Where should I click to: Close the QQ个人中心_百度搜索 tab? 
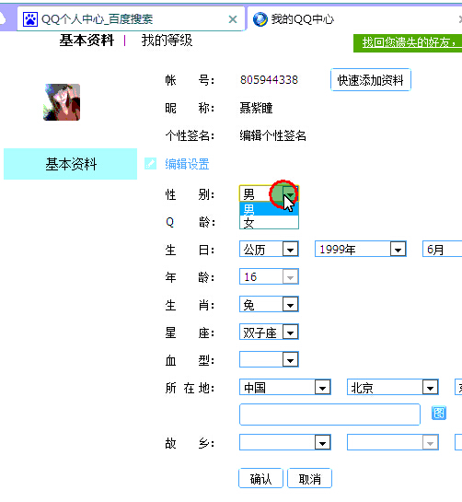[x=233, y=19]
